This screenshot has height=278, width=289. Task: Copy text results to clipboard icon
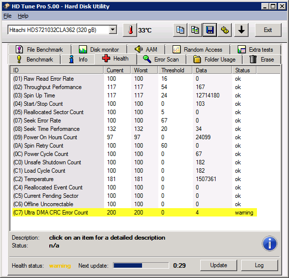(180, 30)
